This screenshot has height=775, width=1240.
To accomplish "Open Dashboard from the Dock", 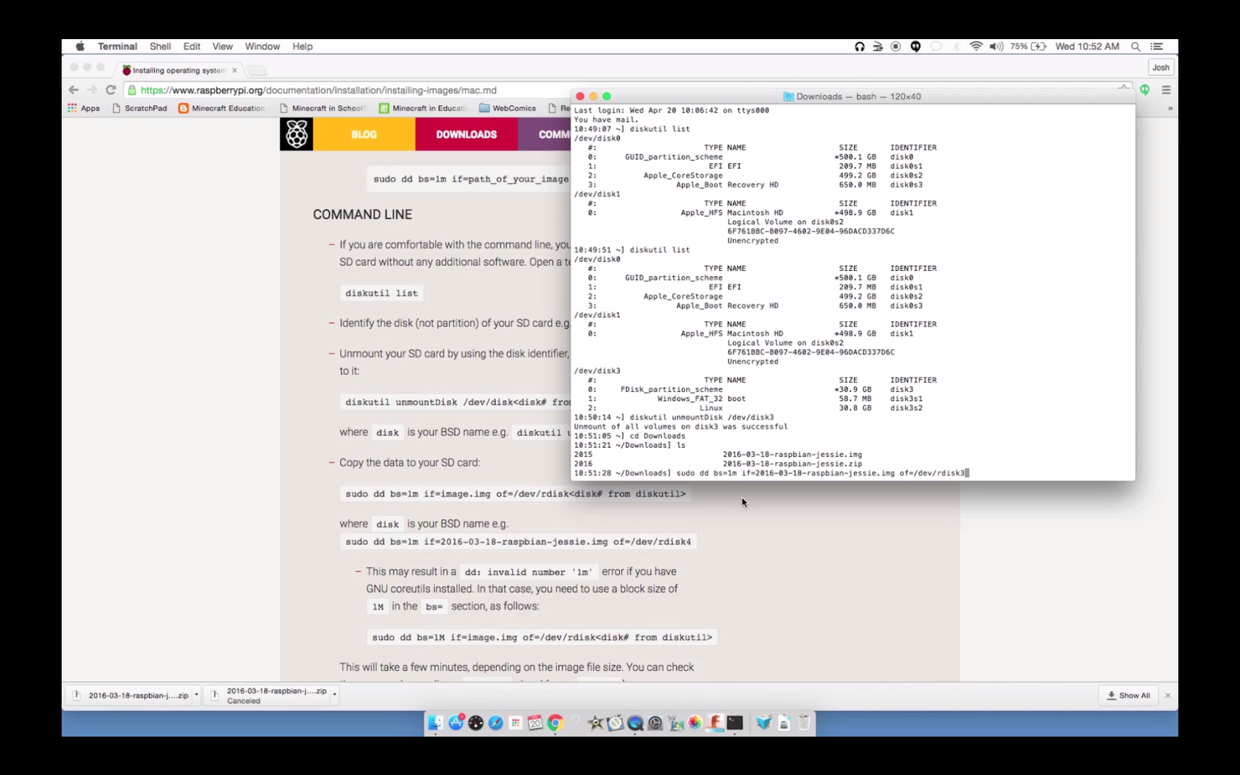I will 476,723.
